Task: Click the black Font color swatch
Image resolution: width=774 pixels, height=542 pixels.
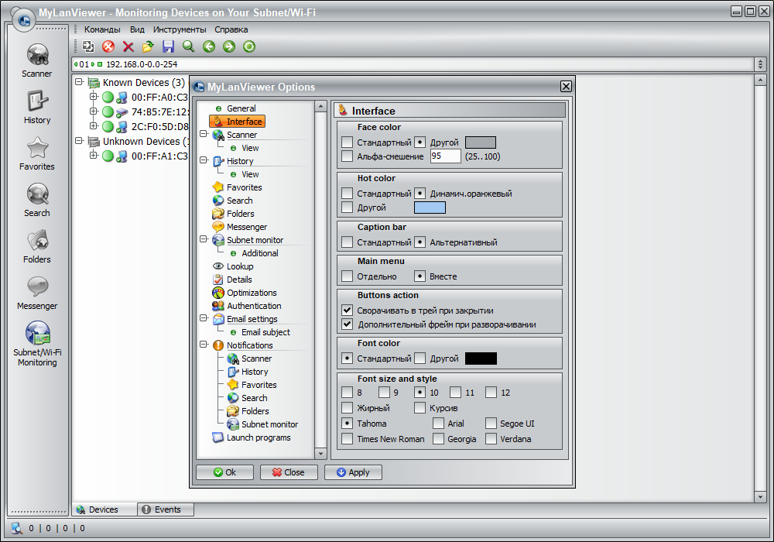Action: click(x=481, y=358)
